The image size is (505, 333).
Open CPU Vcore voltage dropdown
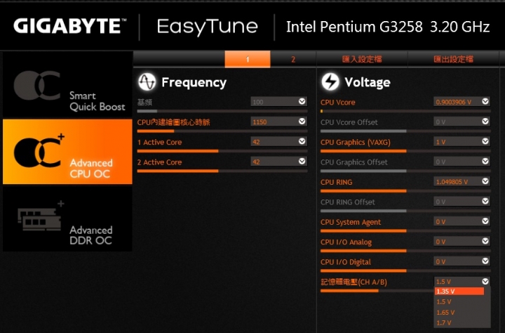click(485, 102)
